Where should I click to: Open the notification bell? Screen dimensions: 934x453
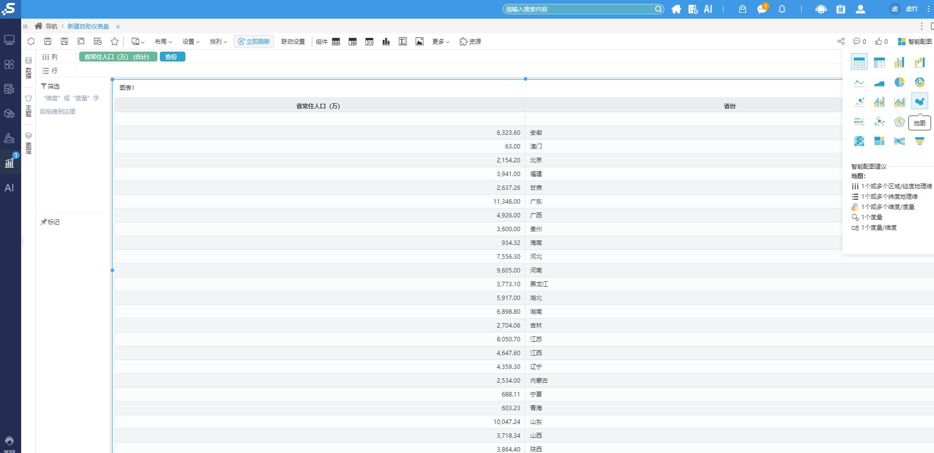tap(782, 9)
